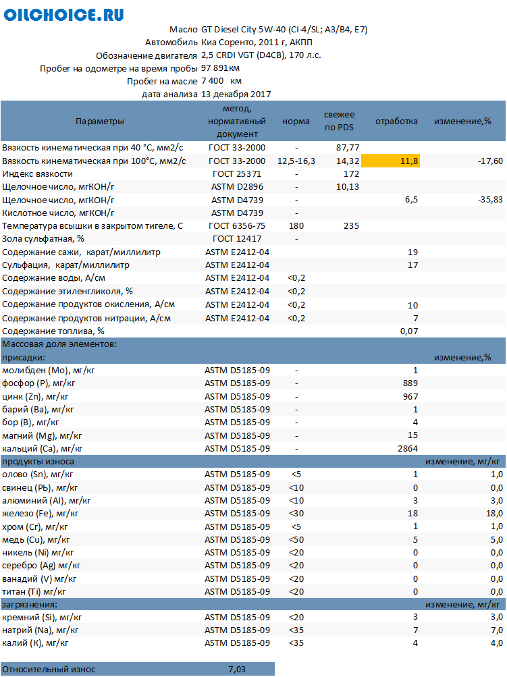Click the Зола сульфатная, % row label
Viewport: 507px width, 677px height.
43,239
